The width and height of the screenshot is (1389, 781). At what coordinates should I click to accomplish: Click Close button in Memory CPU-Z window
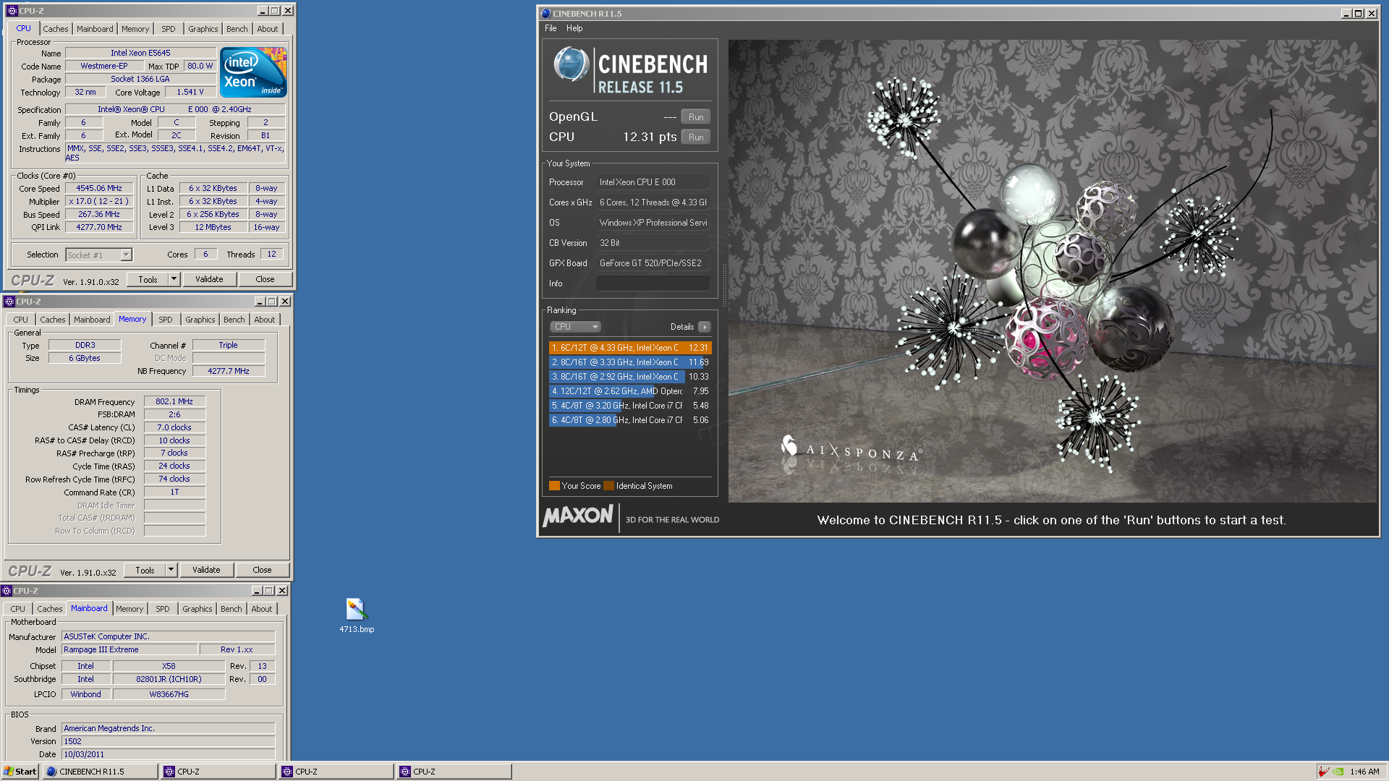point(262,570)
